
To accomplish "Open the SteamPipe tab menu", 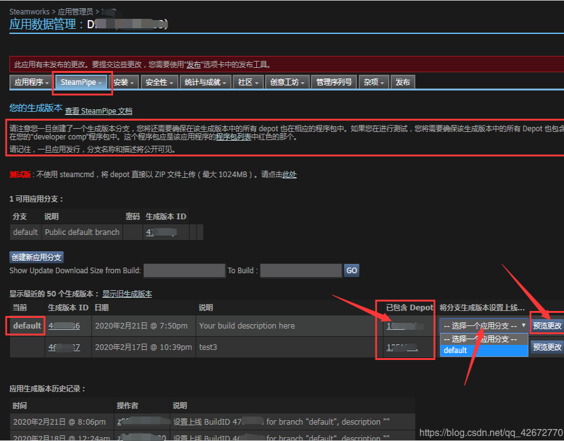I will coord(81,82).
